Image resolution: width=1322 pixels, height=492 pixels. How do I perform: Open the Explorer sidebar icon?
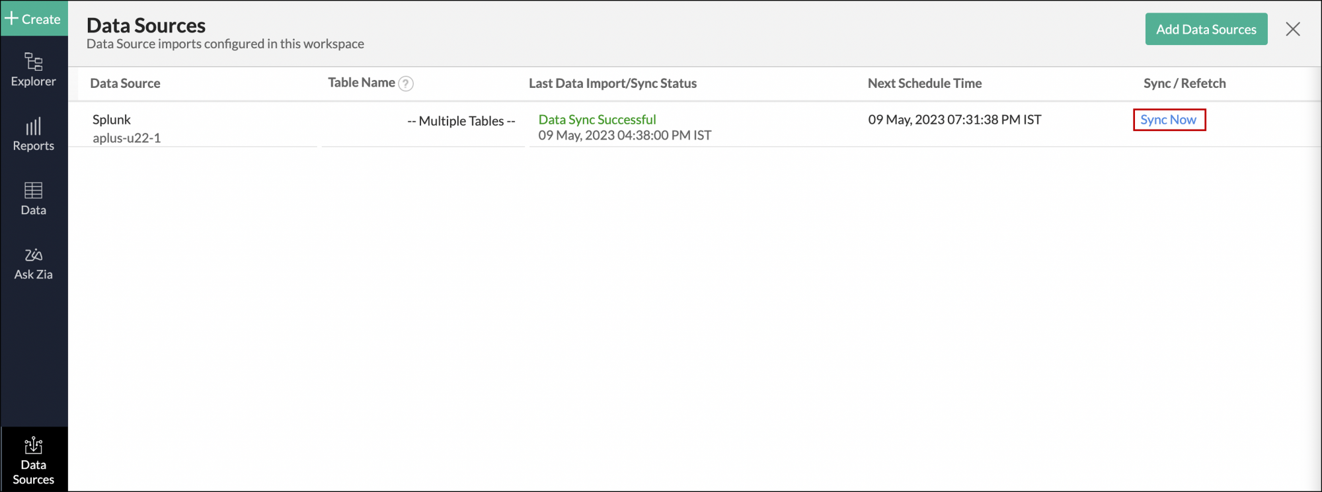pos(33,62)
